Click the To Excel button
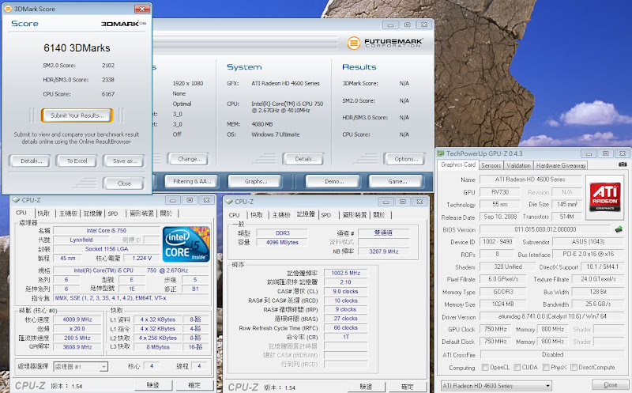The width and height of the screenshot is (632, 393). click(77, 161)
